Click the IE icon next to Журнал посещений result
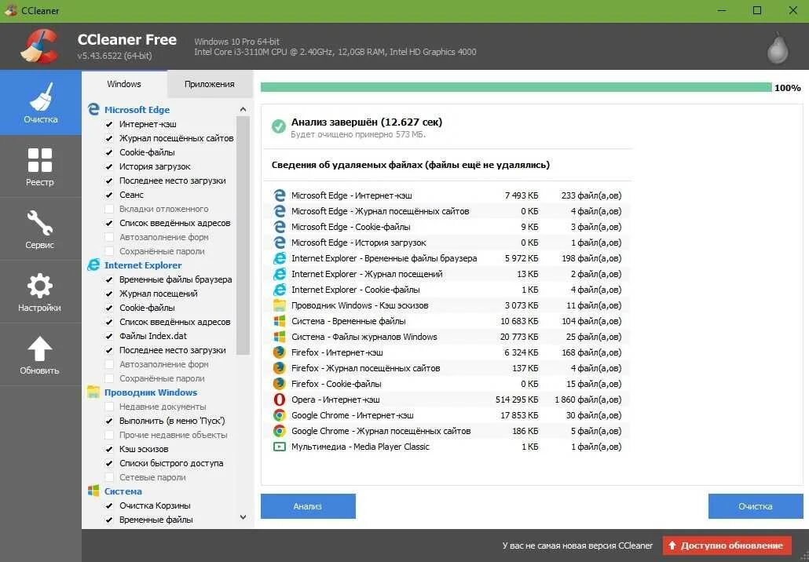 click(x=279, y=274)
